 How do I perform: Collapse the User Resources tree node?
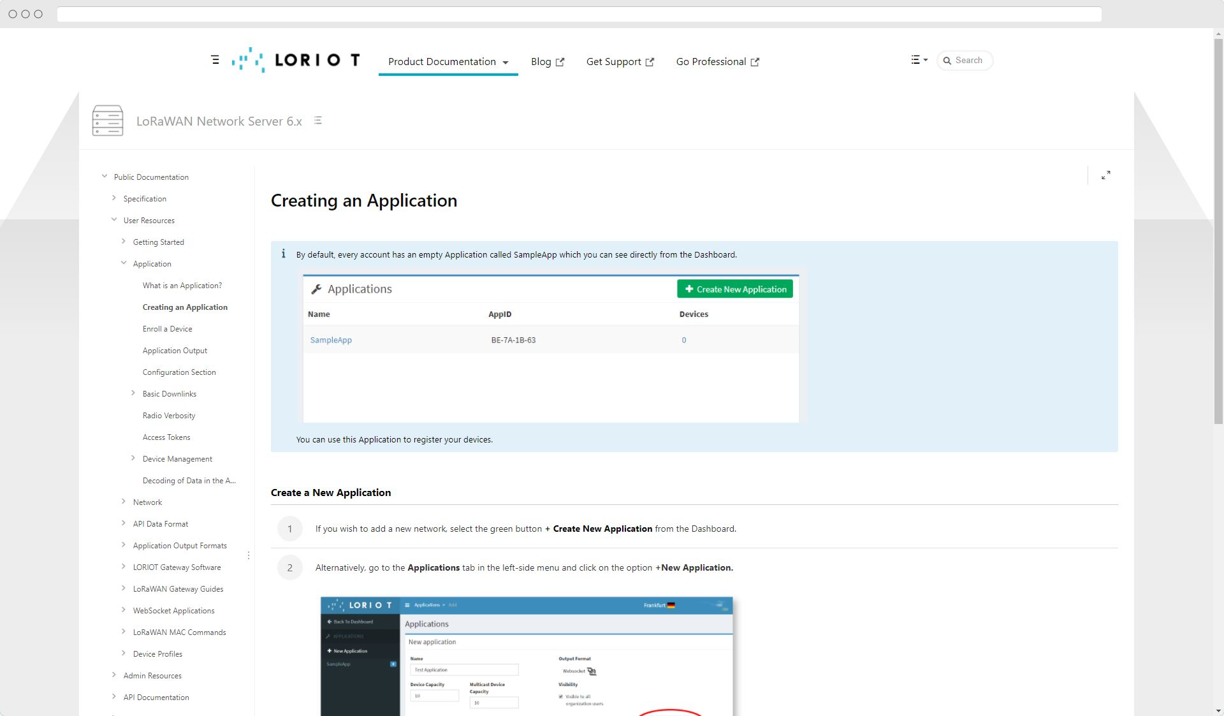click(114, 220)
